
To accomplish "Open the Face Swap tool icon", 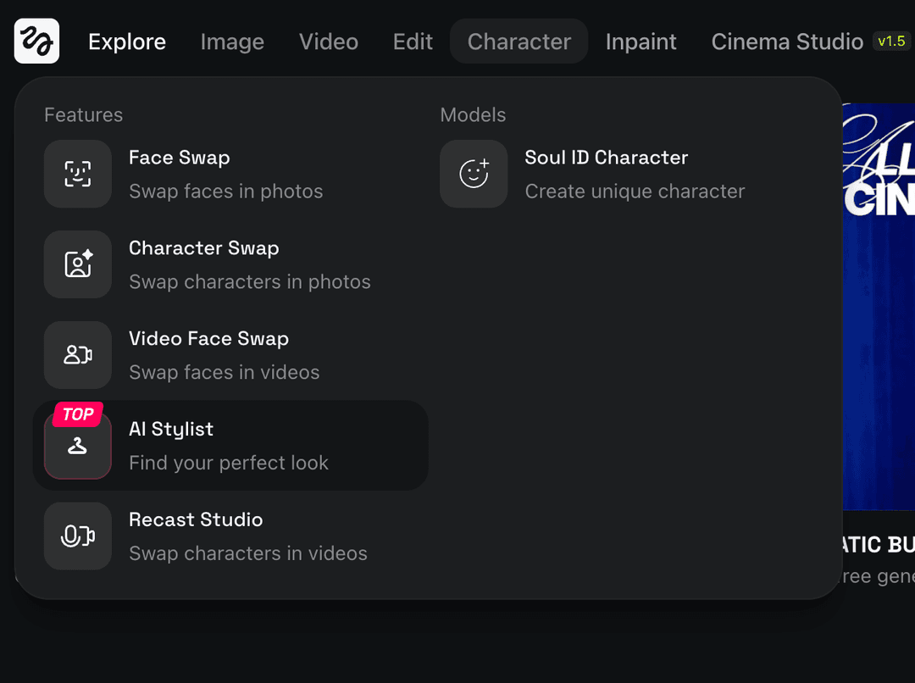I will click(77, 174).
